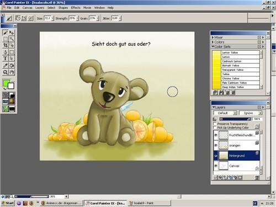The image size is (276, 207).
Task: Click the swap colors icon below main color
Action: pyautogui.click(x=4, y=89)
